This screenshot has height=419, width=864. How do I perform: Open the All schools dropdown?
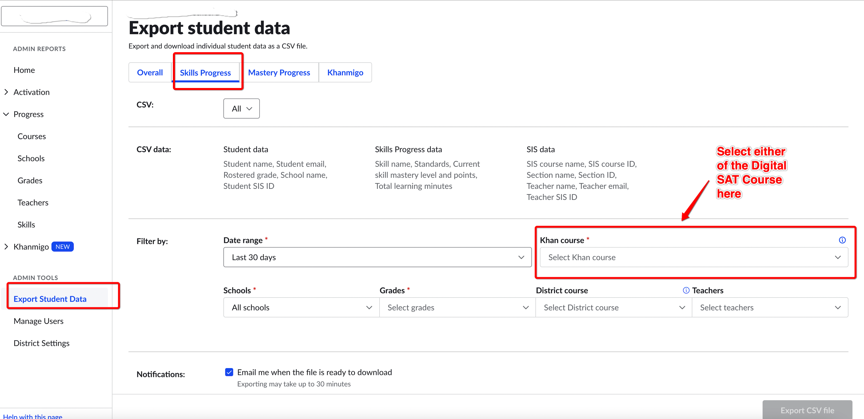(x=302, y=307)
